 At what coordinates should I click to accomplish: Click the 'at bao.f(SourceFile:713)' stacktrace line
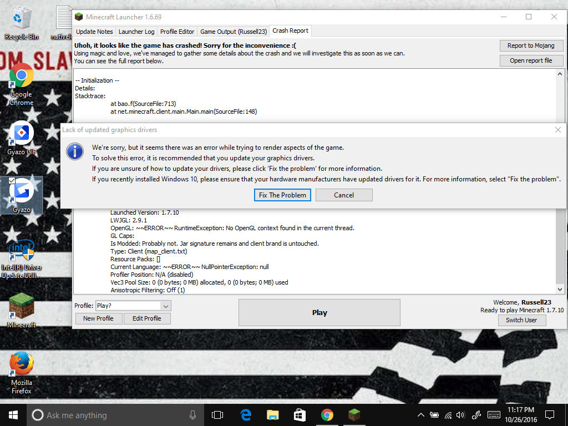(x=143, y=104)
